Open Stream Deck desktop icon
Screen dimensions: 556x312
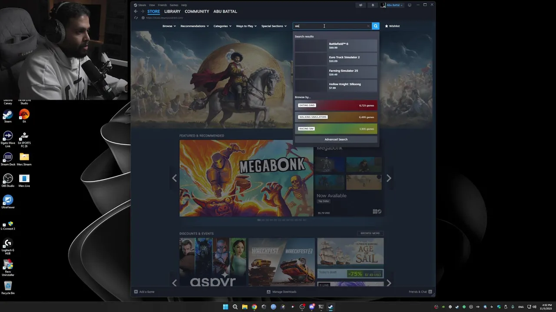pos(8,159)
